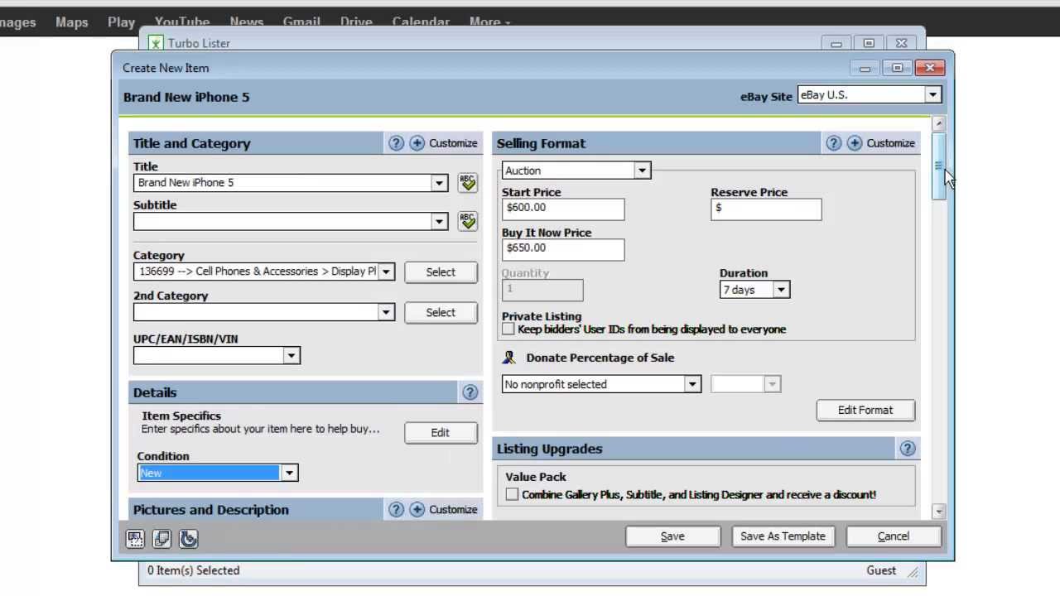Click YouTube in the browser top bar
This screenshot has width=1060, height=596.
181,22
